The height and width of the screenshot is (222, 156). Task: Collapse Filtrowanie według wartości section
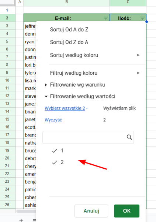tap(46, 97)
